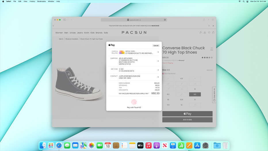Open App Store from the Dock
Image resolution: width=268 pixels, height=151 pixels.
(197, 146)
